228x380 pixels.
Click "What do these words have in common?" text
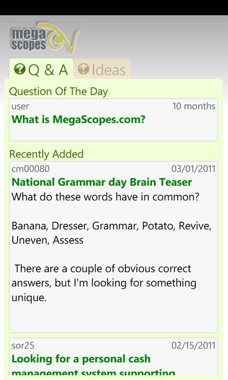pyautogui.click(x=105, y=197)
